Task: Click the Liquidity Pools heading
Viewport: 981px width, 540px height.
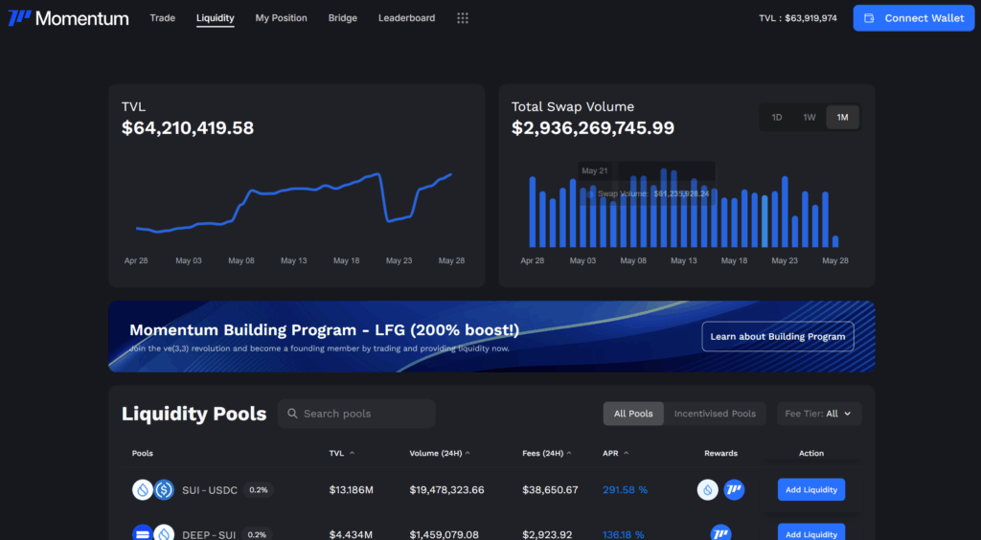Action: pyautogui.click(x=194, y=414)
